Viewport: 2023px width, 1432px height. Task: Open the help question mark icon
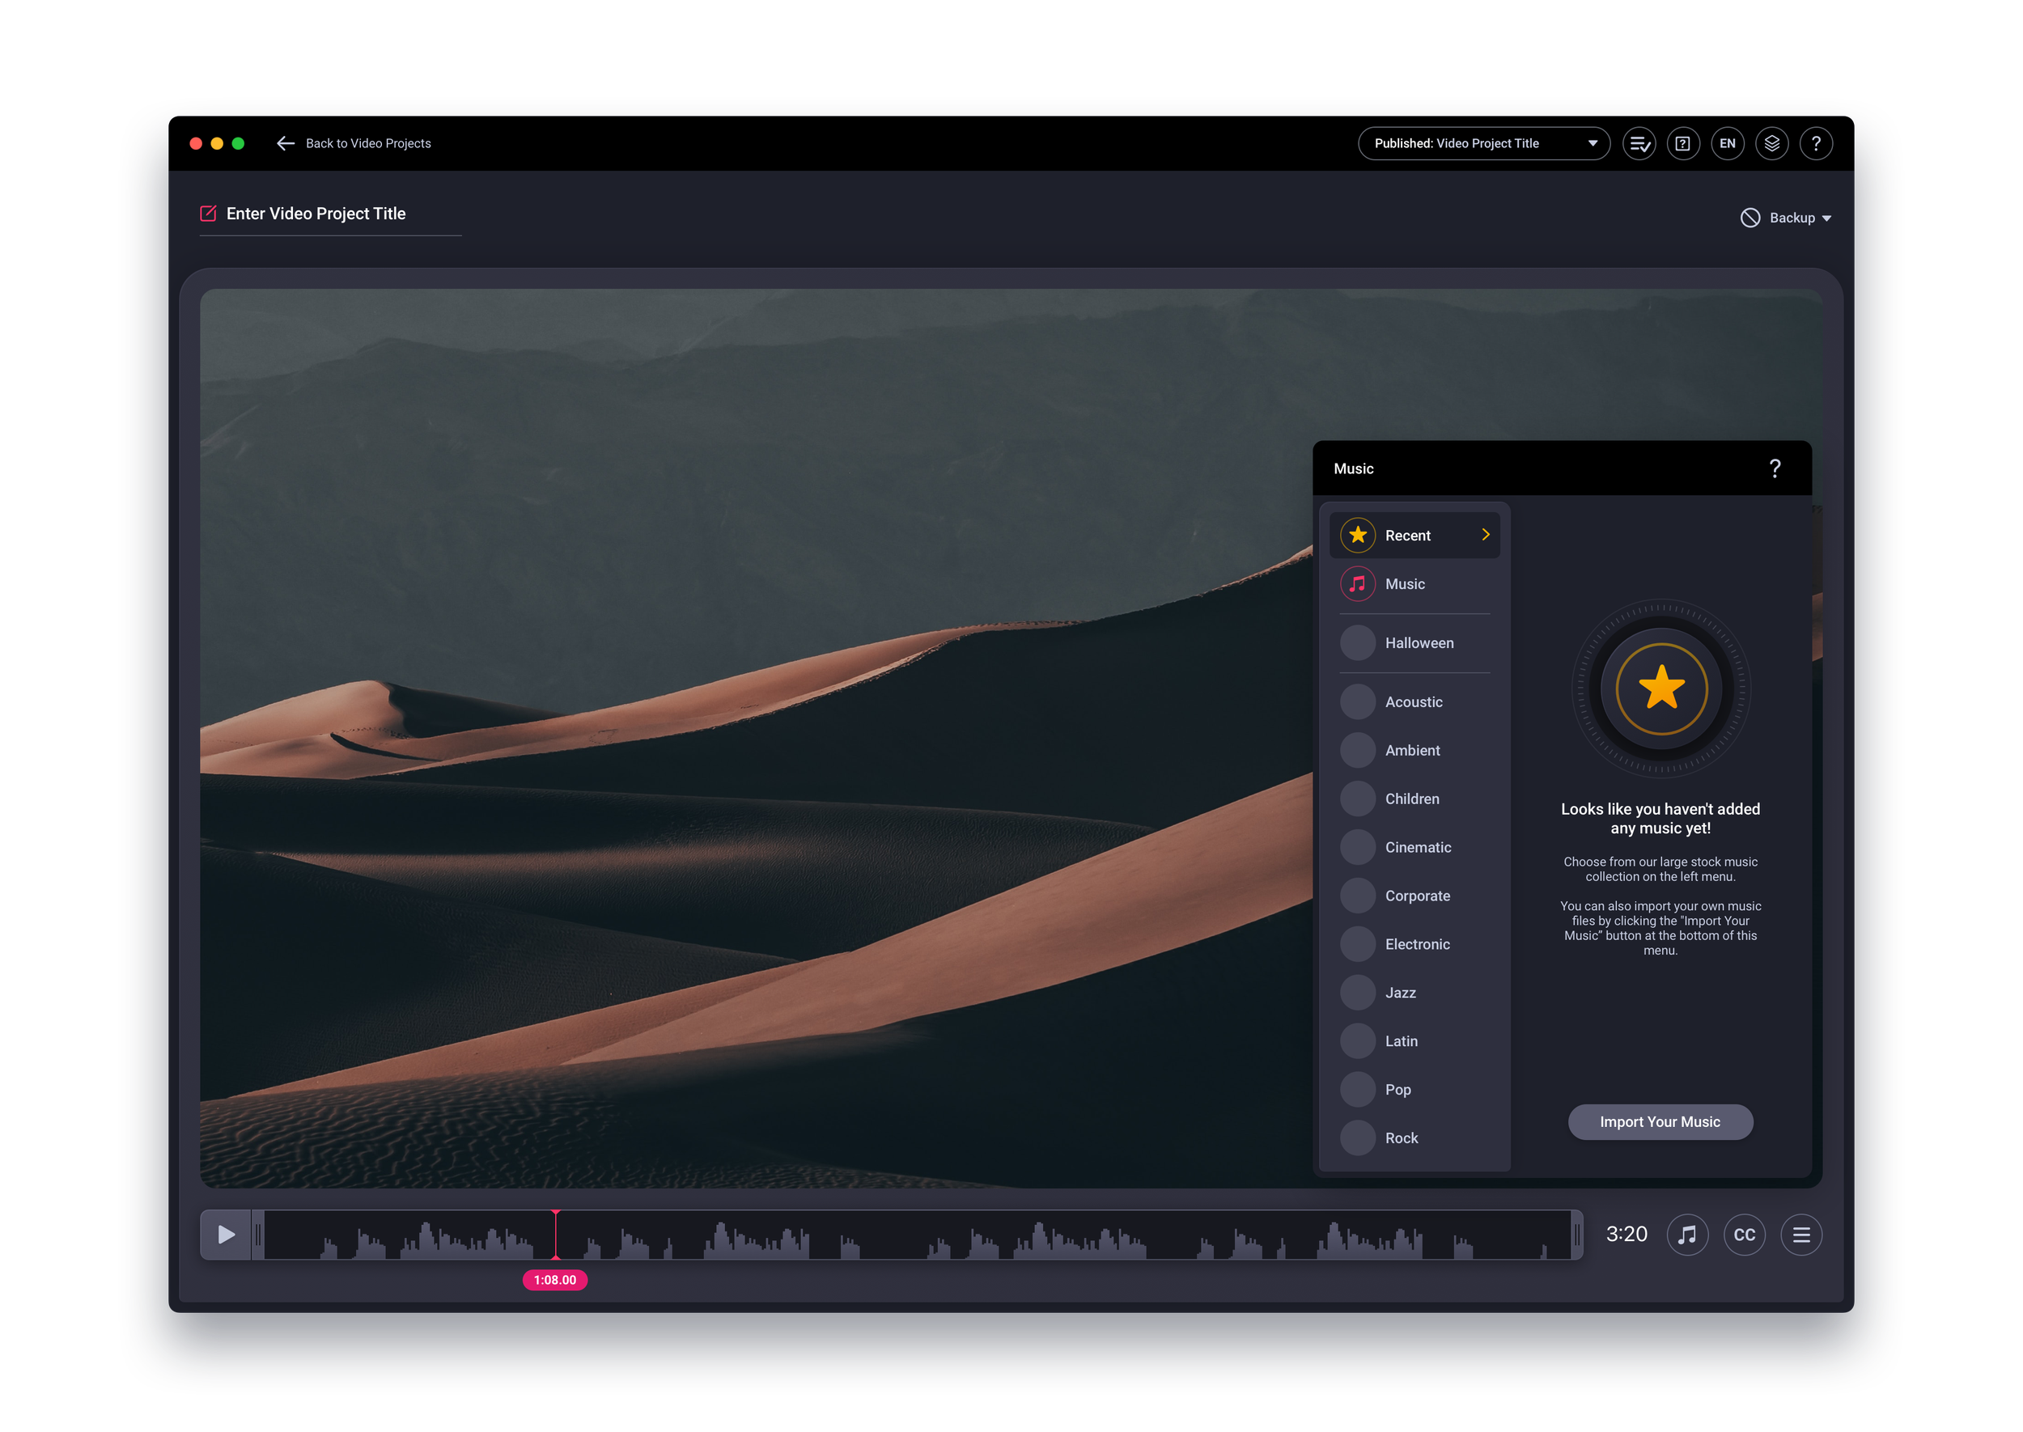tap(1816, 143)
